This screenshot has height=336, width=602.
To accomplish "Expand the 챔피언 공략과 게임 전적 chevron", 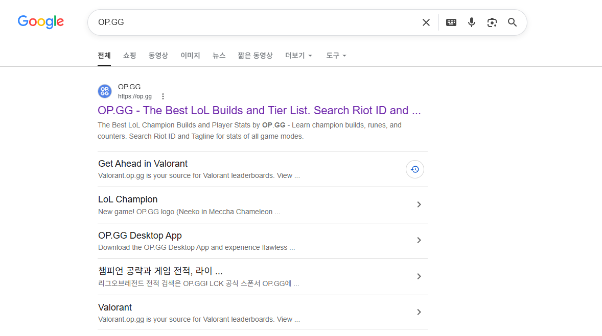I will pos(419,276).
